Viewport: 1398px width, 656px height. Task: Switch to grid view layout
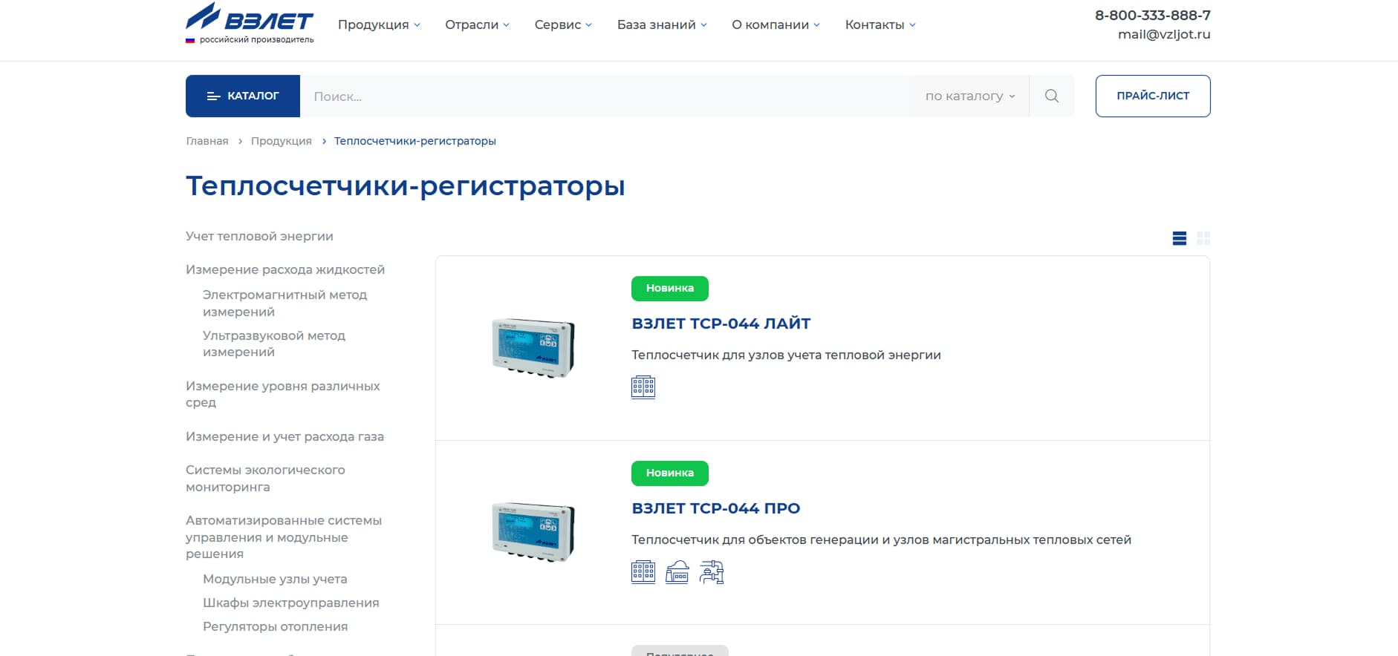pyautogui.click(x=1203, y=238)
